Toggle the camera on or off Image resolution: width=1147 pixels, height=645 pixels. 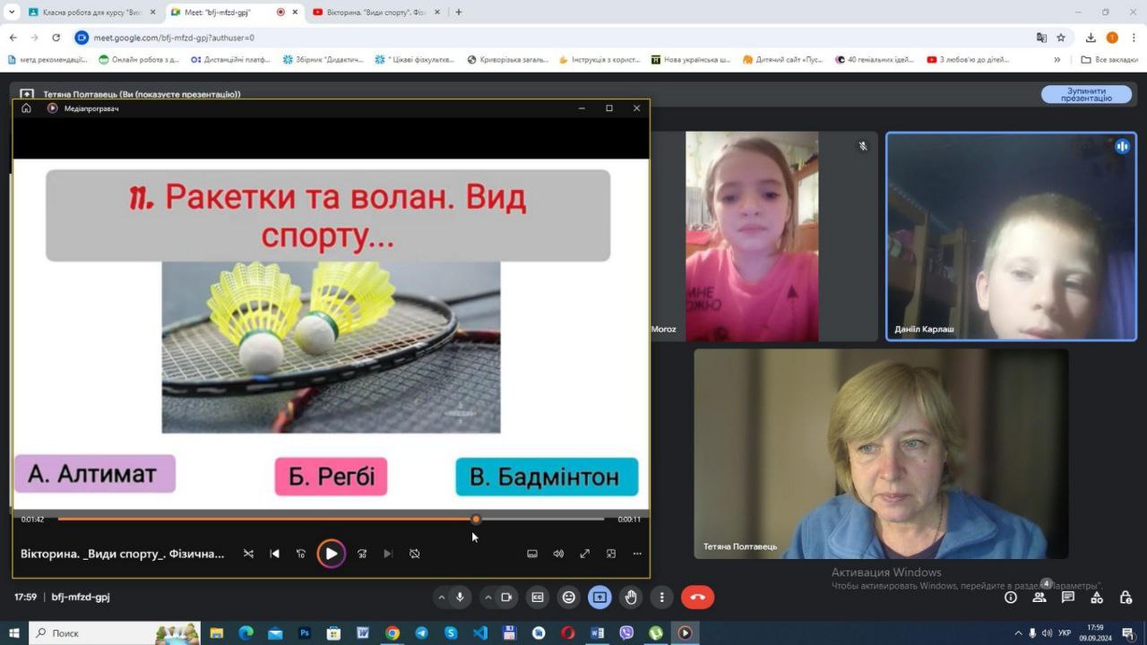[506, 598]
